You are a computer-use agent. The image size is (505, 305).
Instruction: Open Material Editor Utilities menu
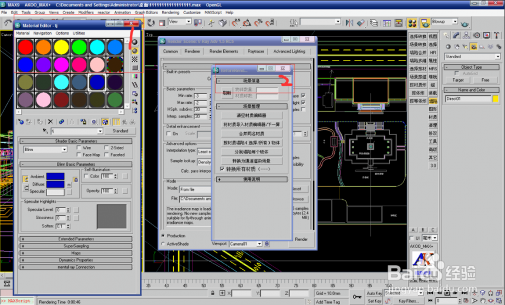(79, 33)
